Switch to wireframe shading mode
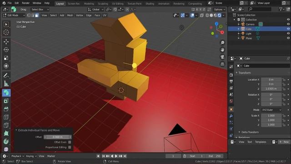291x164 pixels. pyautogui.click(x=207, y=15)
